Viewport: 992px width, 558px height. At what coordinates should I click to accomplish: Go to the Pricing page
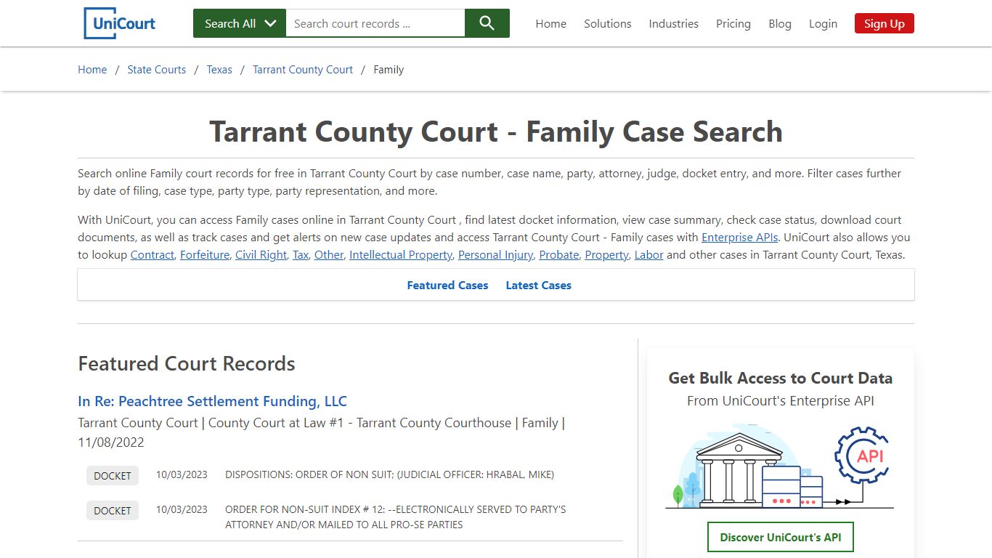pyautogui.click(x=733, y=23)
